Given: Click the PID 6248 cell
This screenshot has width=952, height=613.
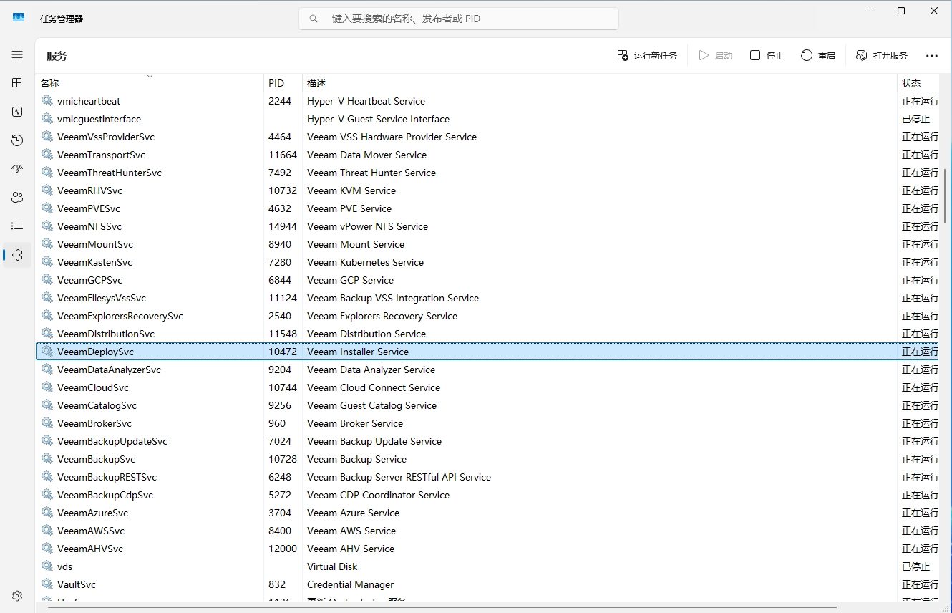Looking at the screenshot, I should pyautogui.click(x=280, y=477).
